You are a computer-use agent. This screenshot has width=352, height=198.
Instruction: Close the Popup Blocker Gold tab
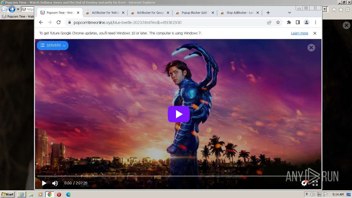click(x=213, y=13)
